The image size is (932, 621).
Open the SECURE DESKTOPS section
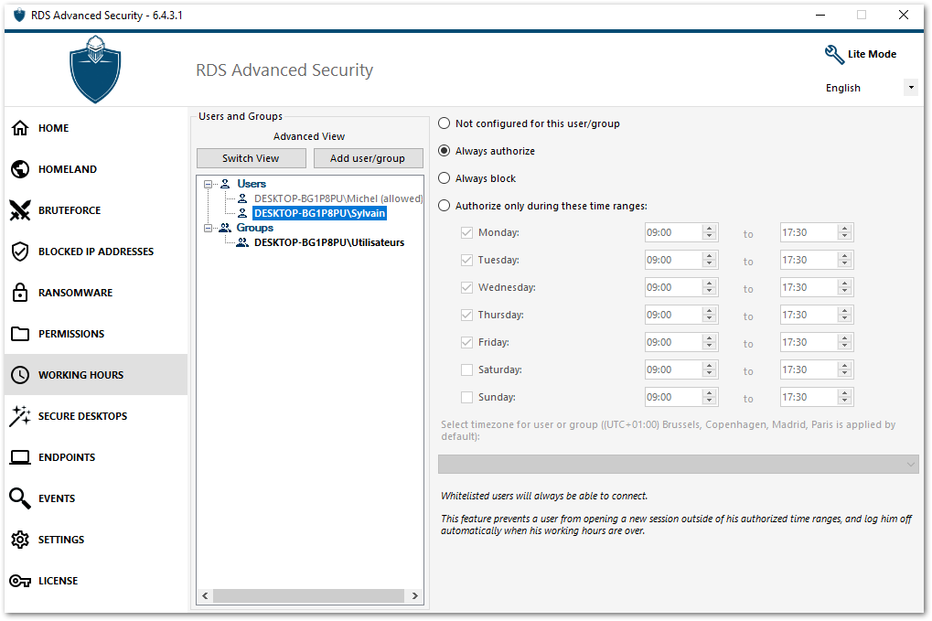point(96,416)
